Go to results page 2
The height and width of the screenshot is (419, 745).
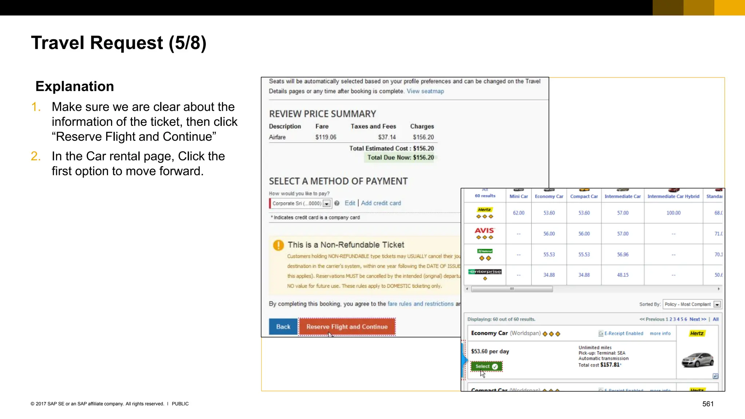coord(671,319)
